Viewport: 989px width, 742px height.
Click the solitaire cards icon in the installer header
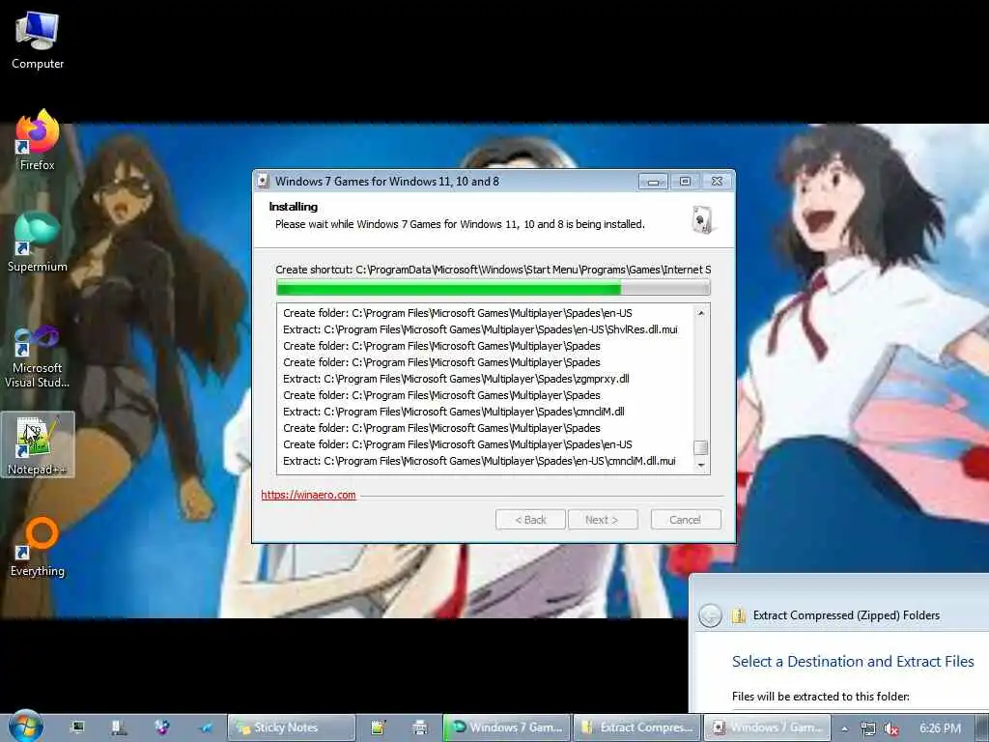[703, 219]
